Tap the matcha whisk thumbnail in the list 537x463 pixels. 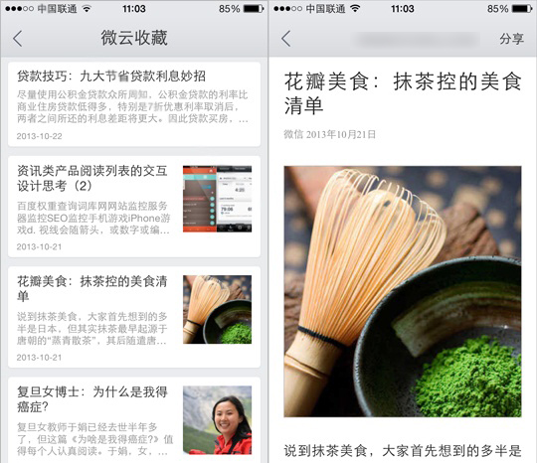click(217, 309)
